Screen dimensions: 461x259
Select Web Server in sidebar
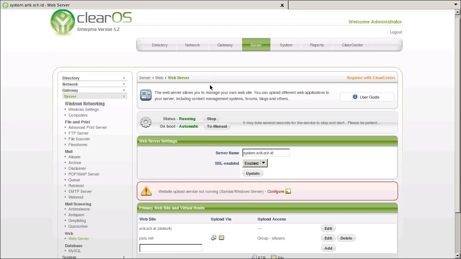click(79, 238)
